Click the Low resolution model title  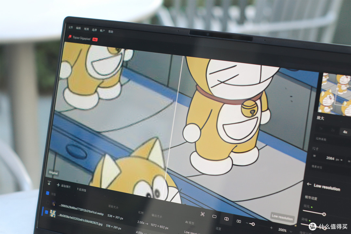[x=327, y=187]
